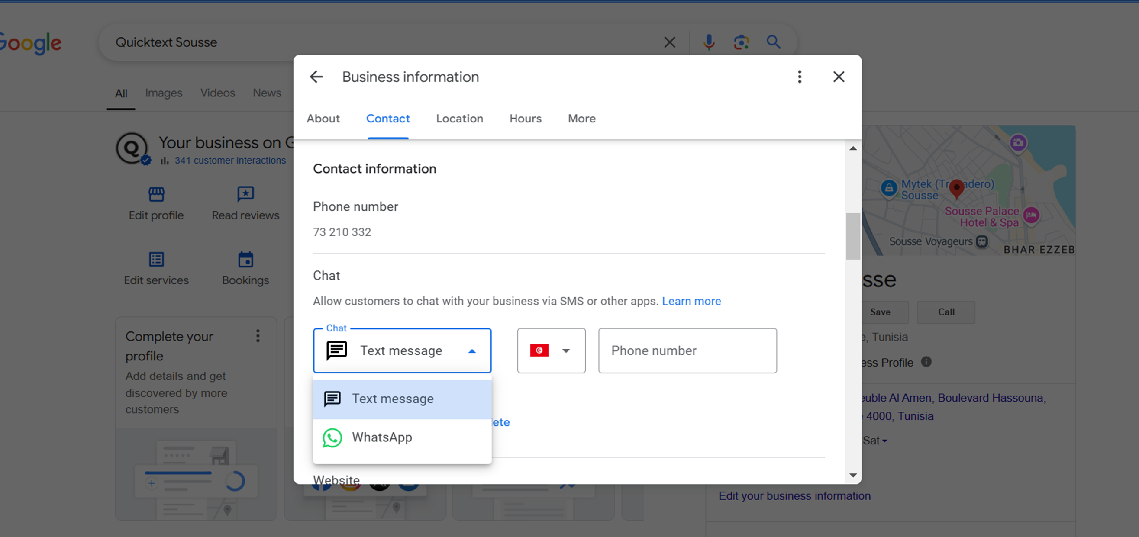1139x537 pixels.
Task: Go back with the dialog arrow
Action: pyautogui.click(x=316, y=77)
